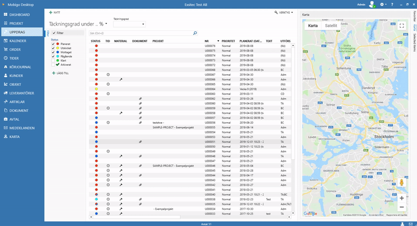Click the Admin user avatar icon
The image size is (417, 226).
click(x=372, y=5)
